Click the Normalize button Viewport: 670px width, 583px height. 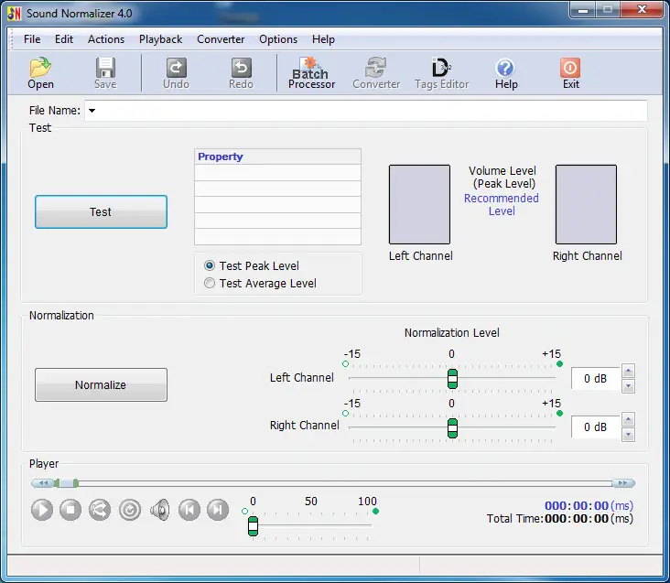point(101,384)
